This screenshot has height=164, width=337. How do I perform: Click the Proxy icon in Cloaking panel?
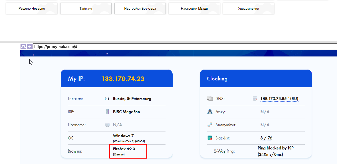(210, 112)
